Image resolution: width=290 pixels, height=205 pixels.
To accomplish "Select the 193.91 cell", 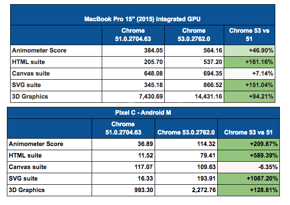I will coord(186,179).
